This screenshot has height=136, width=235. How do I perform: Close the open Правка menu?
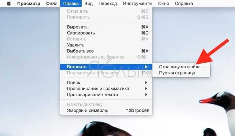pyautogui.click(x=71, y=3)
